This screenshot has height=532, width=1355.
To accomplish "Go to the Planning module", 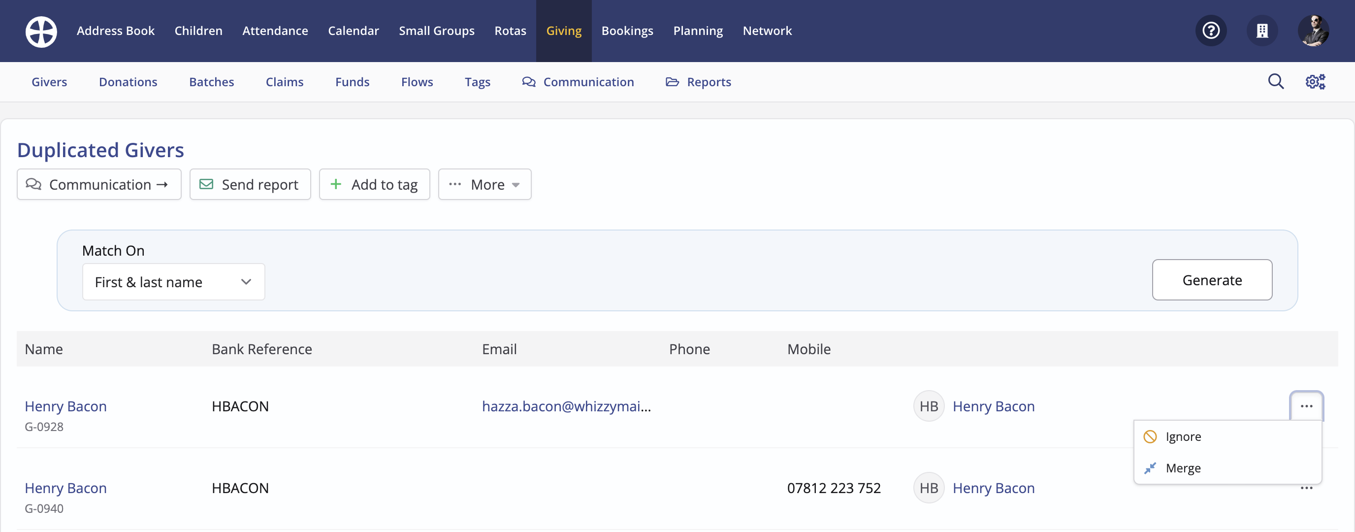I will [x=698, y=31].
